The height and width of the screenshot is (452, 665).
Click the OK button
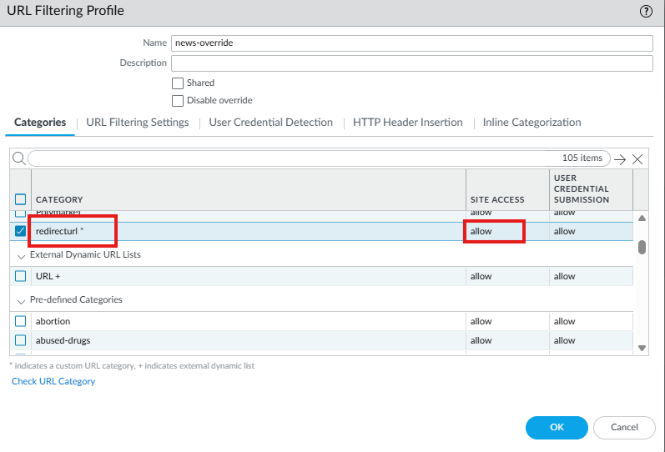[557, 428]
